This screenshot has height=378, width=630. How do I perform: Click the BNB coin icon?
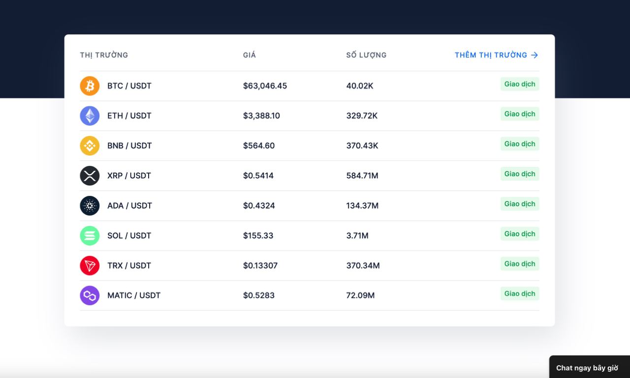click(x=90, y=146)
